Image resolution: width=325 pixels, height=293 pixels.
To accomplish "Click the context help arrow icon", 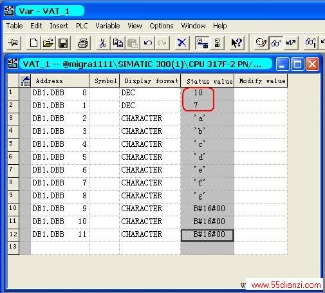I will point(236,43).
